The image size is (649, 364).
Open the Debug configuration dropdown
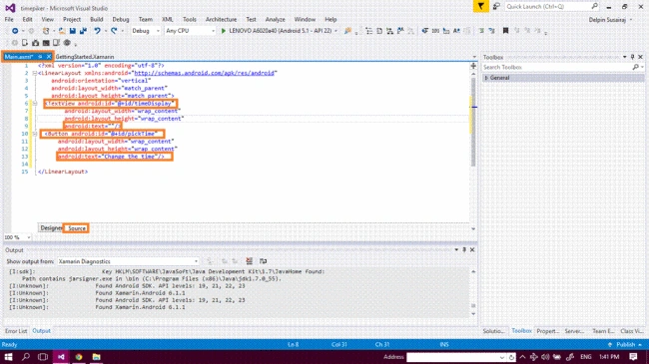click(146, 31)
